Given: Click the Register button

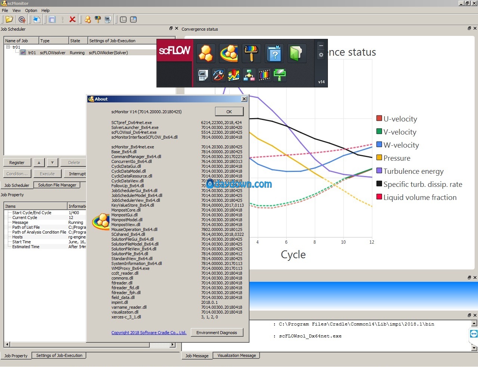Looking at the screenshot, I should pos(17,163).
